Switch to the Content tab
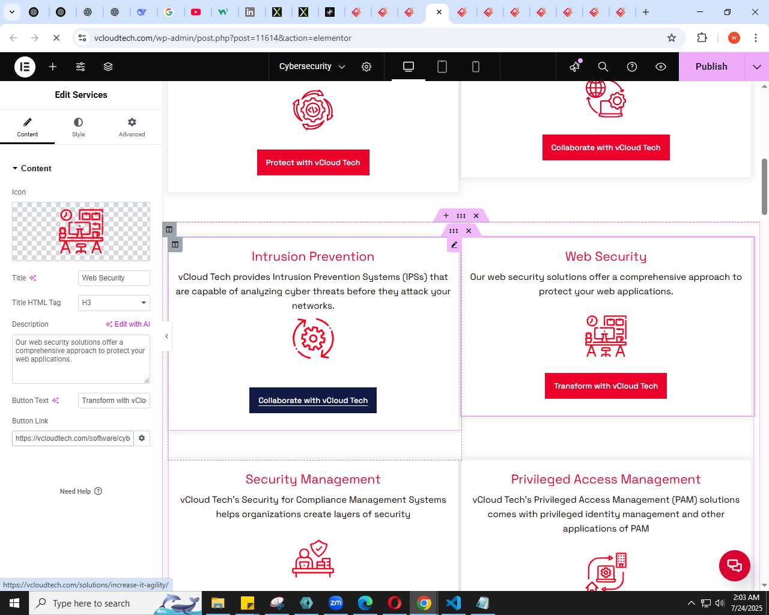Screen dimensions: 769x615 click(x=28, y=127)
